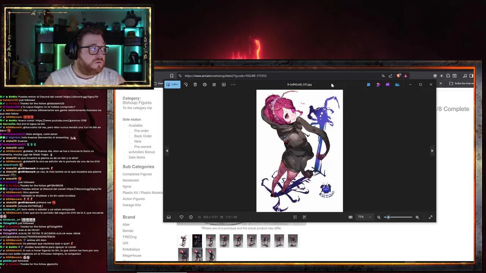Open the 75% zoom level dropdown

pos(364,217)
